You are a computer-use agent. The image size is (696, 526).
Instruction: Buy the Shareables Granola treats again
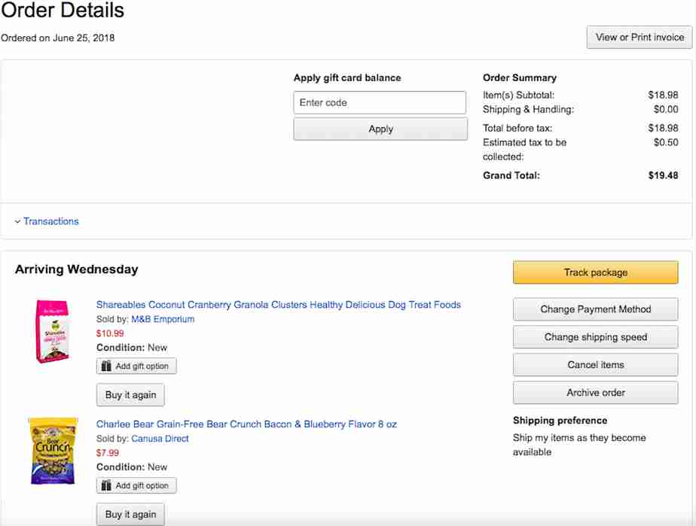(130, 395)
